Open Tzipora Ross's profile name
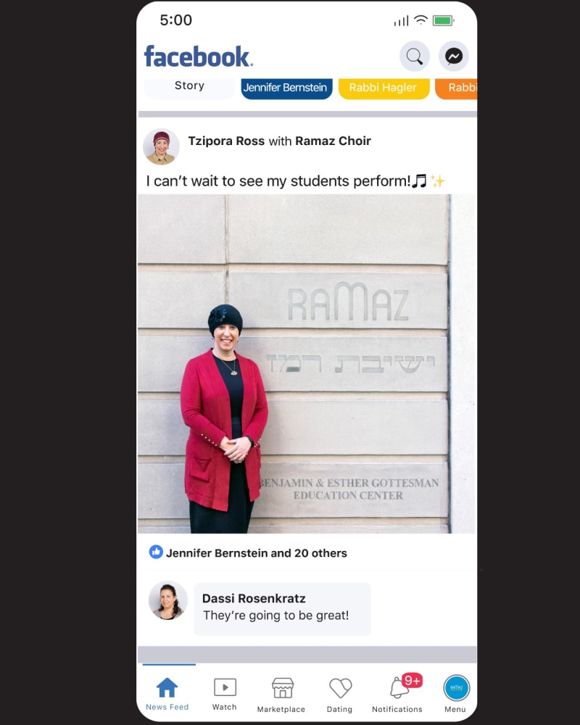 point(226,141)
